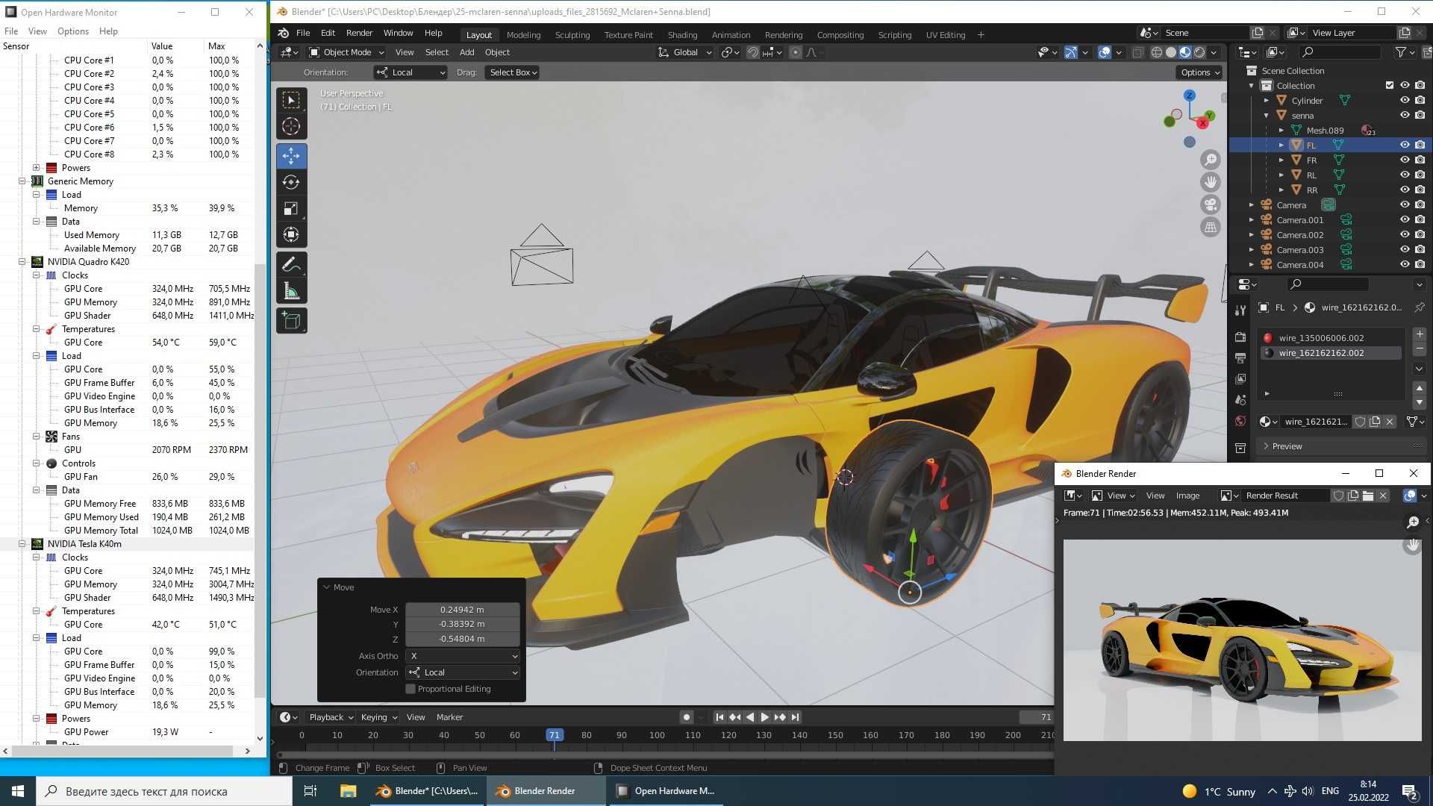
Task: Click timeline playhead marker at 71
Action: coord(554,735)
